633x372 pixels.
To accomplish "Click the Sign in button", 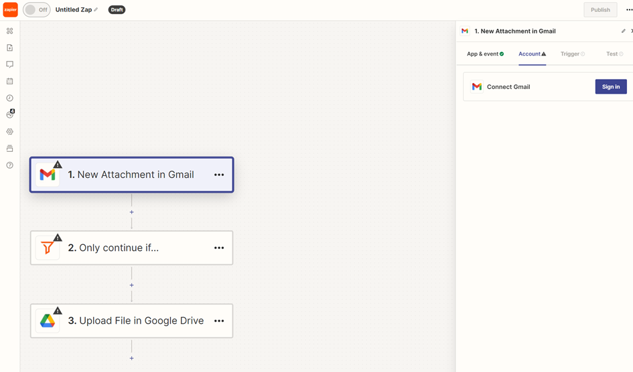I will (x=611, y=87).
